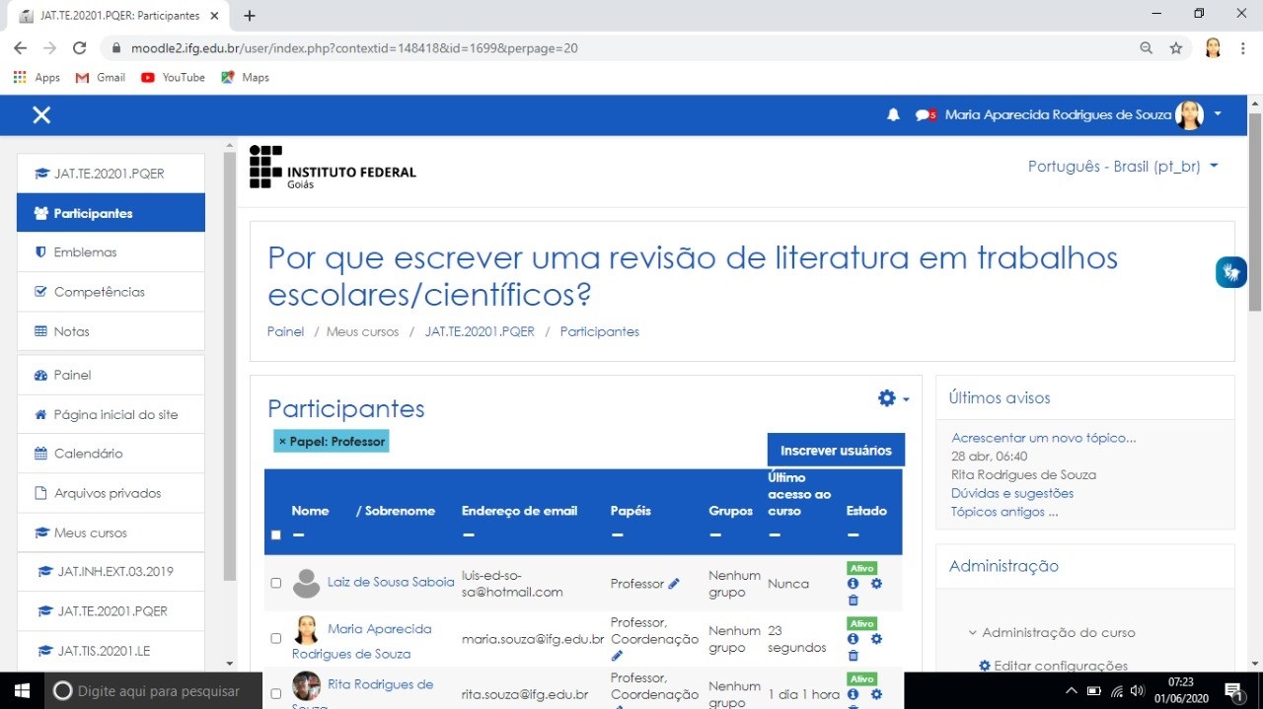
Task: Hide the Papéis column
Action: click(617, 534)
